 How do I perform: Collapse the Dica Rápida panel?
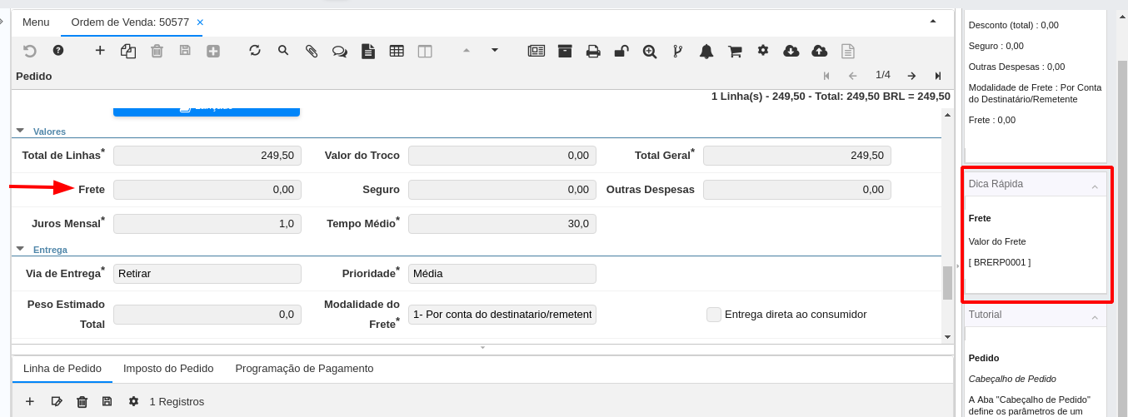[x=1095, y=185]
